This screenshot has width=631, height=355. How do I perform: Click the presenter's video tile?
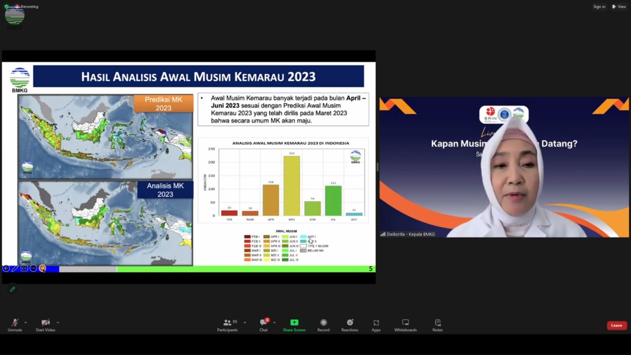click(x=504, y=168)
